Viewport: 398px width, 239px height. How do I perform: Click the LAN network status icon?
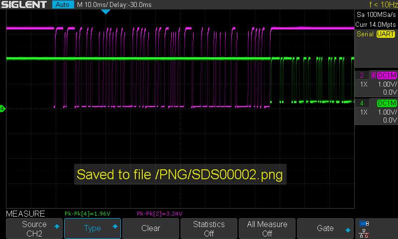click(364, 233)
